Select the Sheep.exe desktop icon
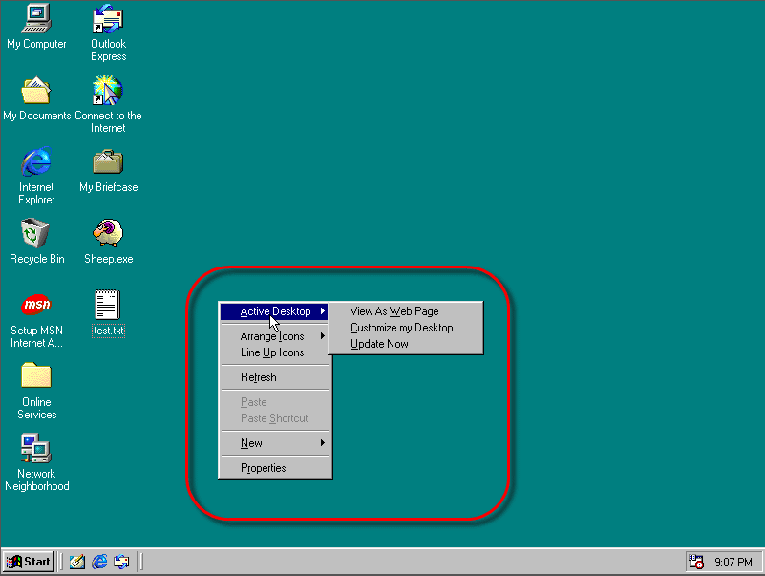 tap(108, 233)
